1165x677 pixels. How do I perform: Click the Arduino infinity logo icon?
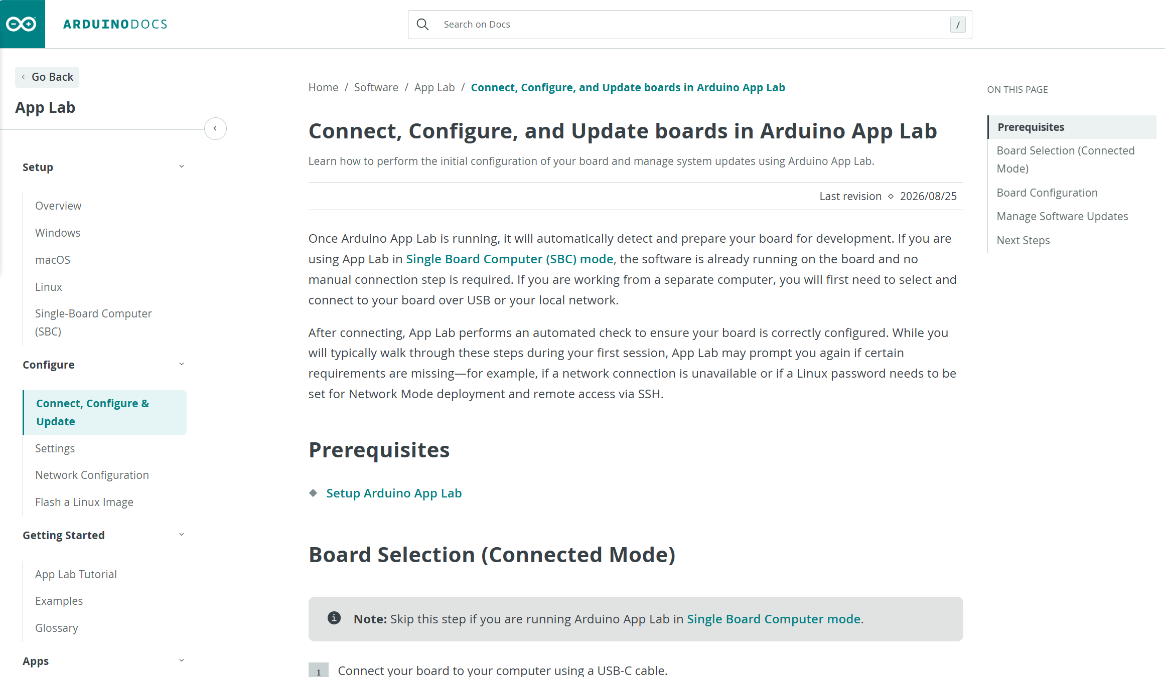pos(21,24)
